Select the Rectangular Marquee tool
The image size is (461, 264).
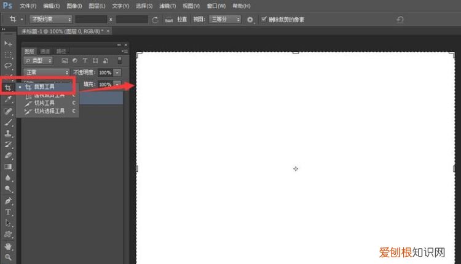pos(8,55)
